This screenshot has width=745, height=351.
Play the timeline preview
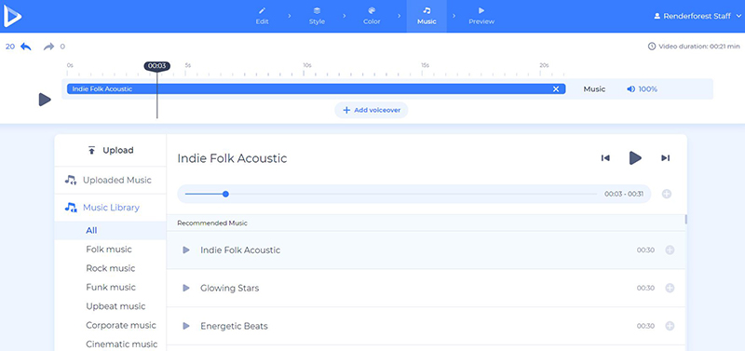[45, 100]
